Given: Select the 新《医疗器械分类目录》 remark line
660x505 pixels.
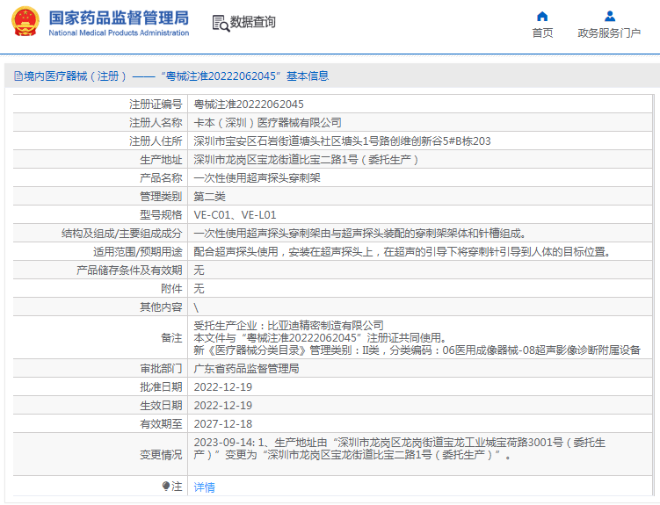Looking at the screenshot, I should click(x=417, y=350).
